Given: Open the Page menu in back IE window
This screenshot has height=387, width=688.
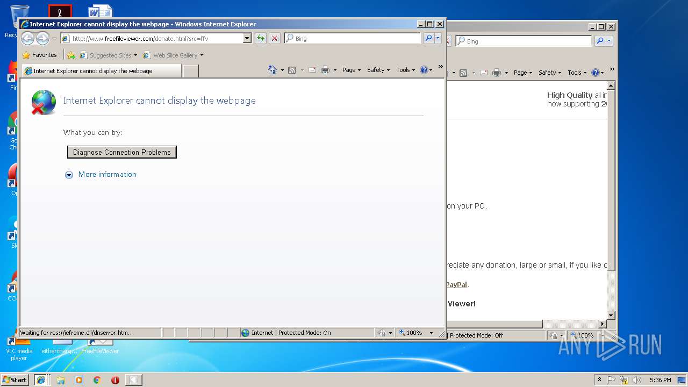Looking at the screenshot, I should 523,73.
